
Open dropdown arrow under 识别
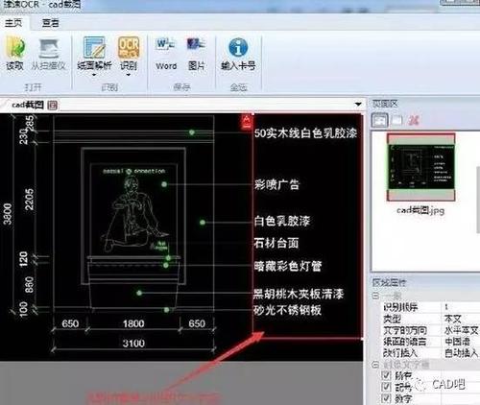tap(129, 75)
